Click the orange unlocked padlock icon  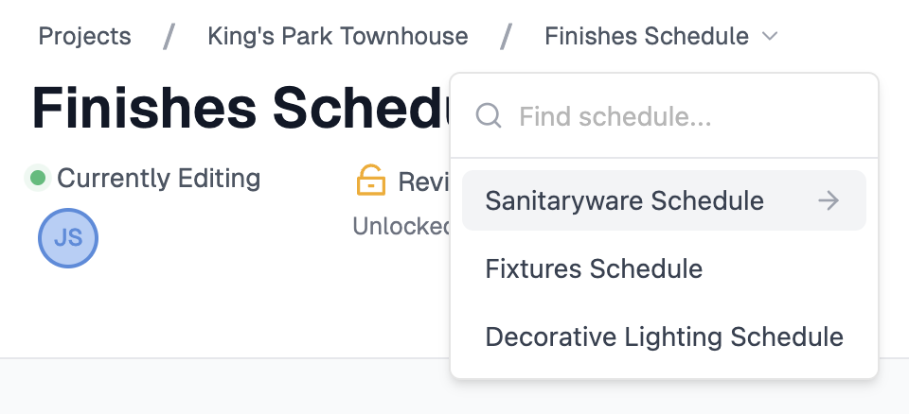[370, 180]
